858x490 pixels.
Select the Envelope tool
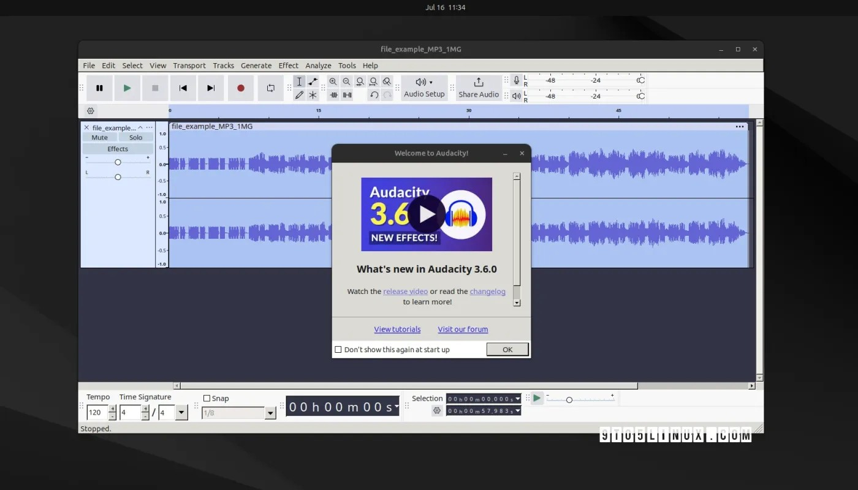(313, 81)
